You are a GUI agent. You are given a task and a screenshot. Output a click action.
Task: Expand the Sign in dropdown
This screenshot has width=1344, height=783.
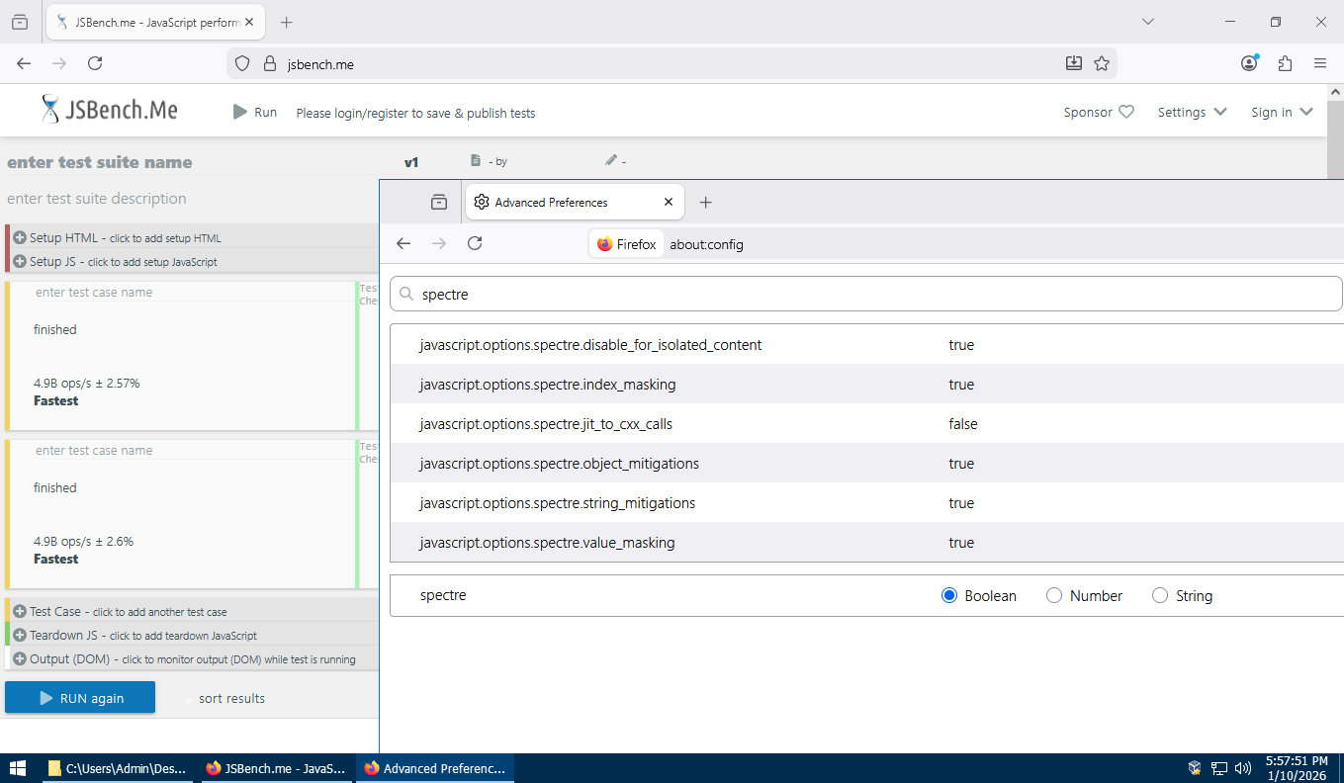pos(1282,112)
